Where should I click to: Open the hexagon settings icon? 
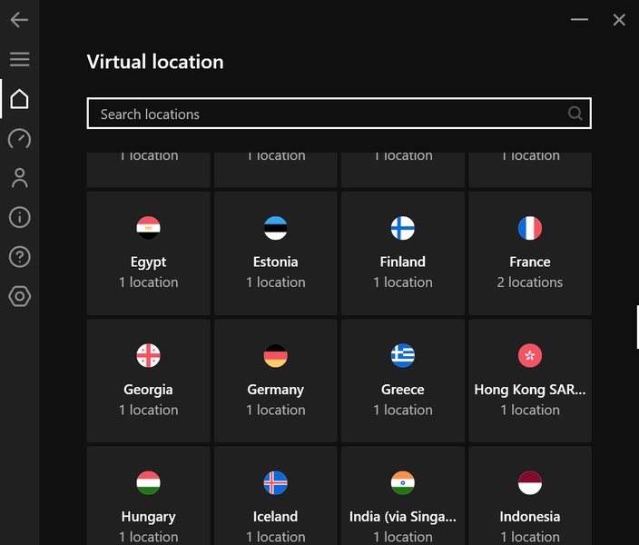[x=19, y=296]
